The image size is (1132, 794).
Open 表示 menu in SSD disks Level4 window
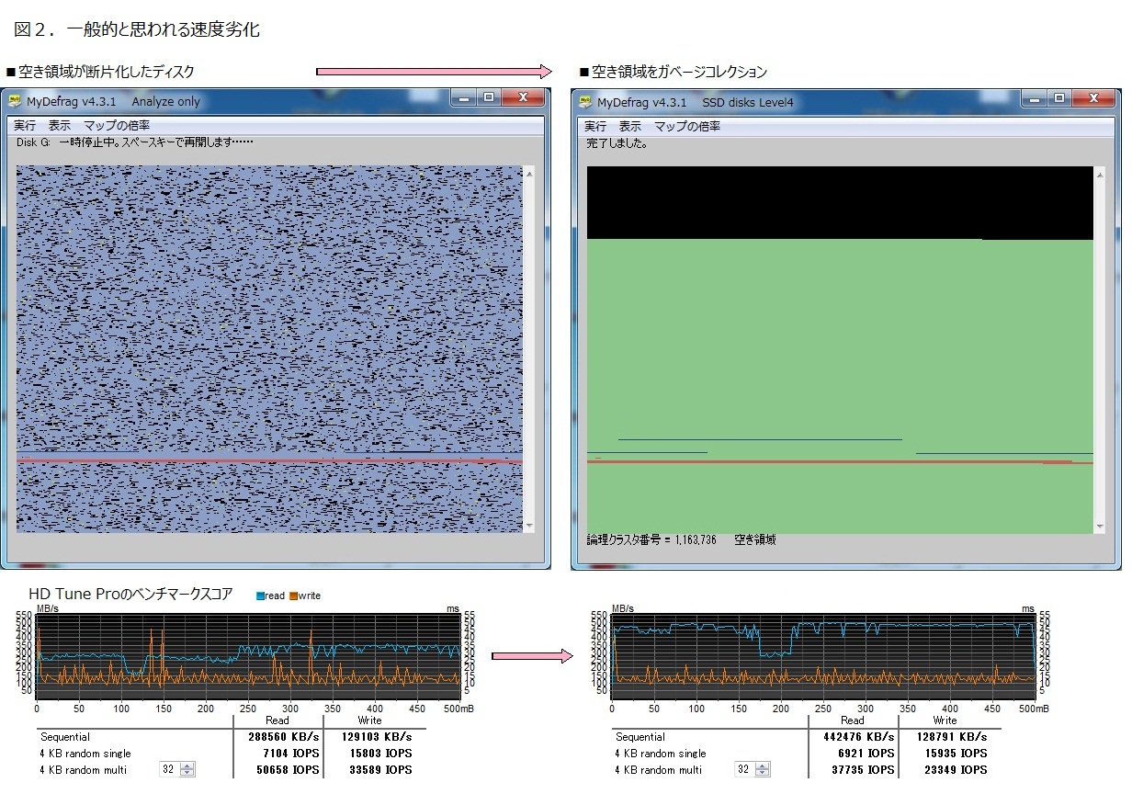pyautogui.click(x=630, y=127)
